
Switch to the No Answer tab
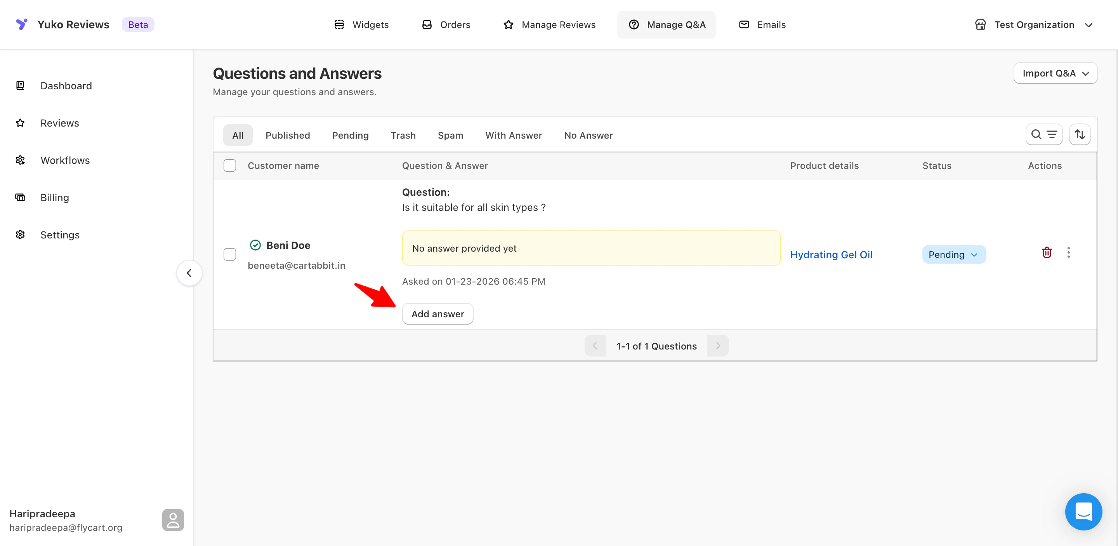[x=588, y=136]
